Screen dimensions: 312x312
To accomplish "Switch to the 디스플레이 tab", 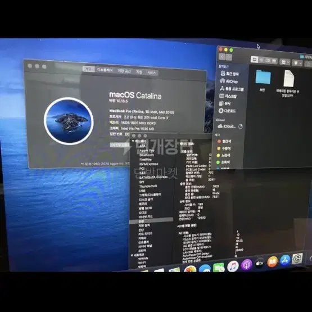I will (105, 70).
